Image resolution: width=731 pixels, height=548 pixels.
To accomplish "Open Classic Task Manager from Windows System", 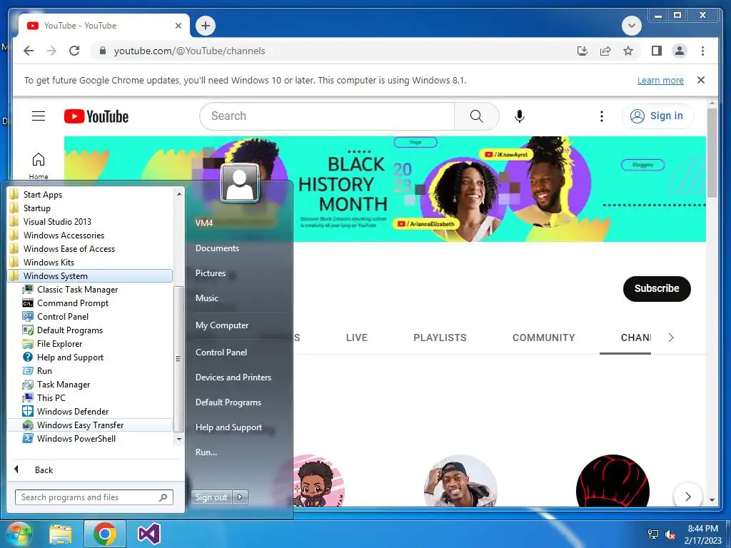I will 77,290.
